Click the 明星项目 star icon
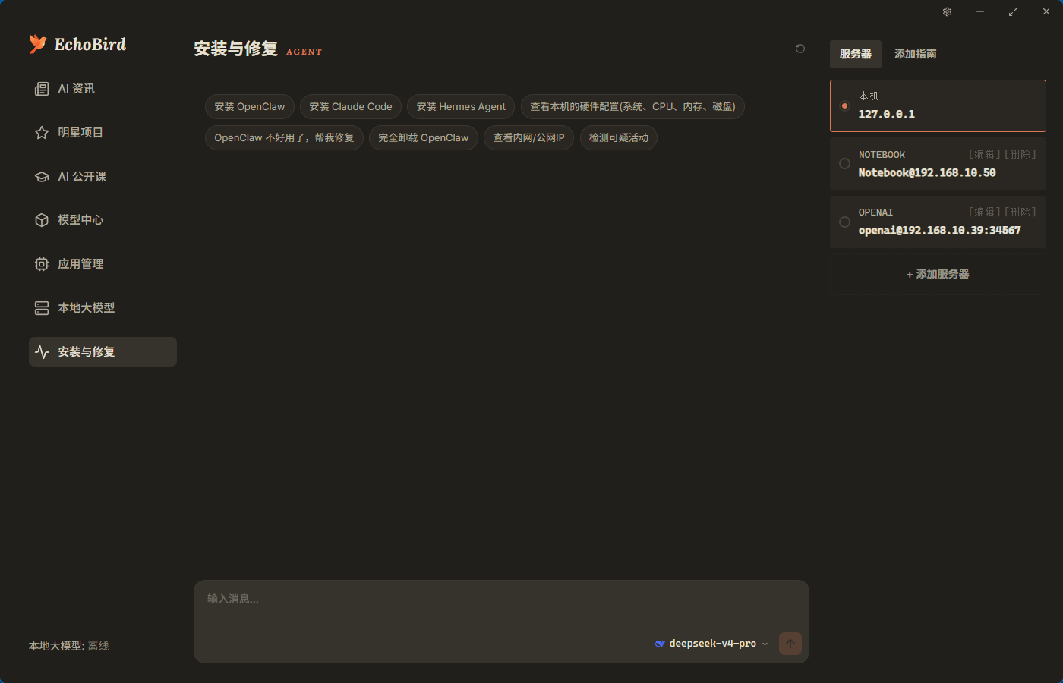Screen dimensions: 1063x683 pos(42,133)
